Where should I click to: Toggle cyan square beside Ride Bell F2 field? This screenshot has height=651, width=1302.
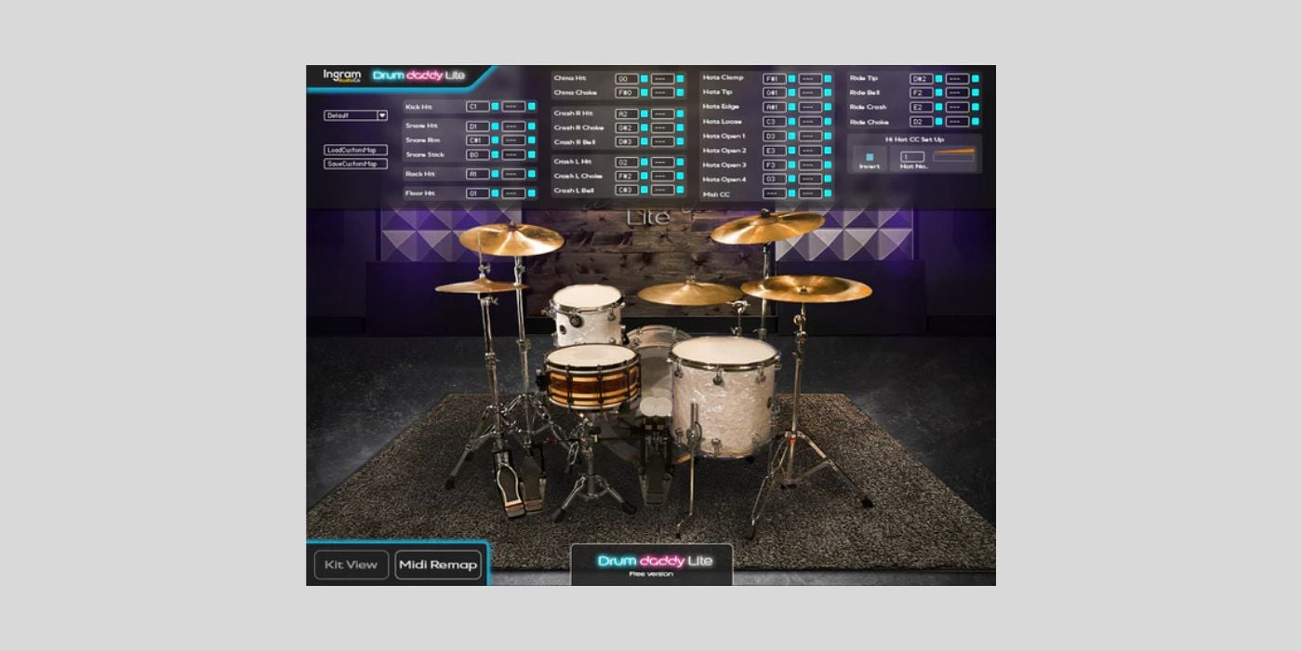click(x=939, y=93)
